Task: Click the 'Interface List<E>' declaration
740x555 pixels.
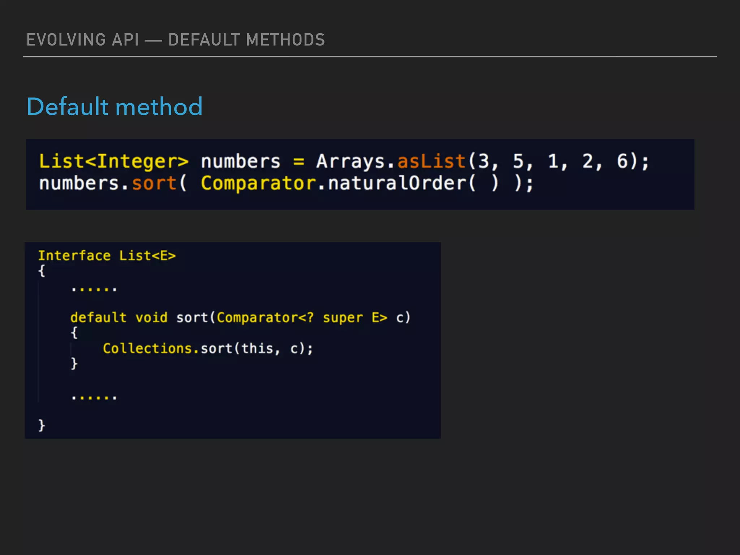Action: tap(107, 256)
